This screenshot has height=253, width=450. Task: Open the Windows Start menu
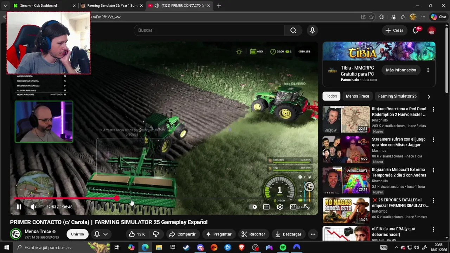[x=7, y=247]
